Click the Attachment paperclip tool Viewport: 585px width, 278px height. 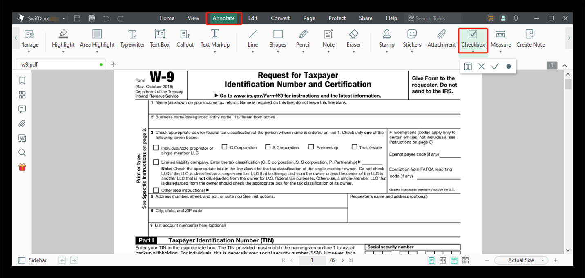[441, 38]
